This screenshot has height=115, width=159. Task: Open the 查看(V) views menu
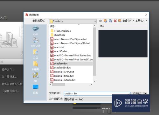point(127,21)
